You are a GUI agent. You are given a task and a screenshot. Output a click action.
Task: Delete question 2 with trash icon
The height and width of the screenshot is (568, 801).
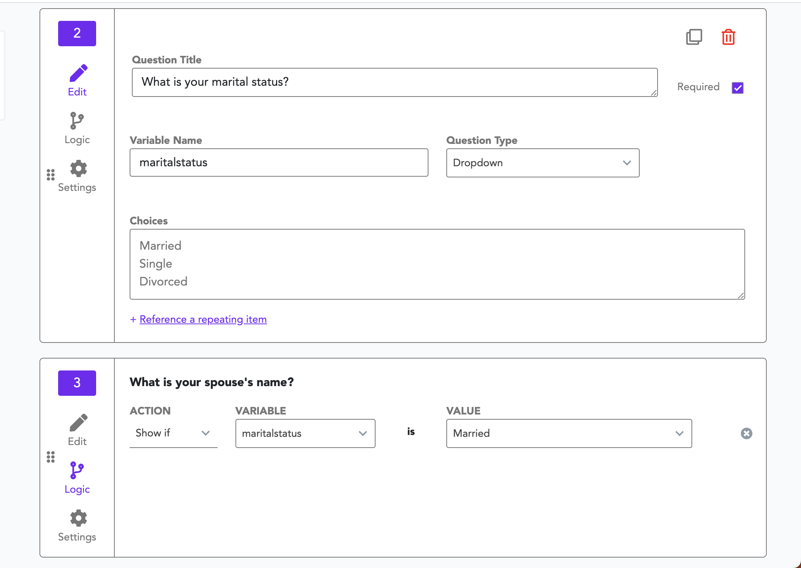click(x=728, y=37)
